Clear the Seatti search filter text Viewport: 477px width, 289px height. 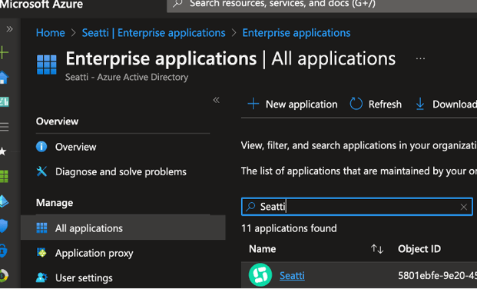point(464,207)
